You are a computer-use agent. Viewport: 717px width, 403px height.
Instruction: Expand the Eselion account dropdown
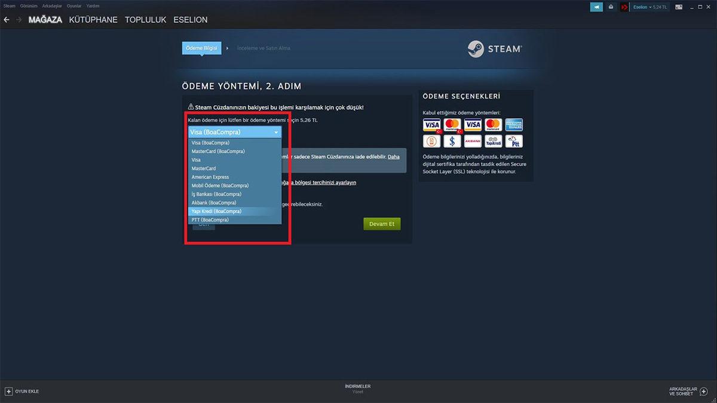point(650,7)
